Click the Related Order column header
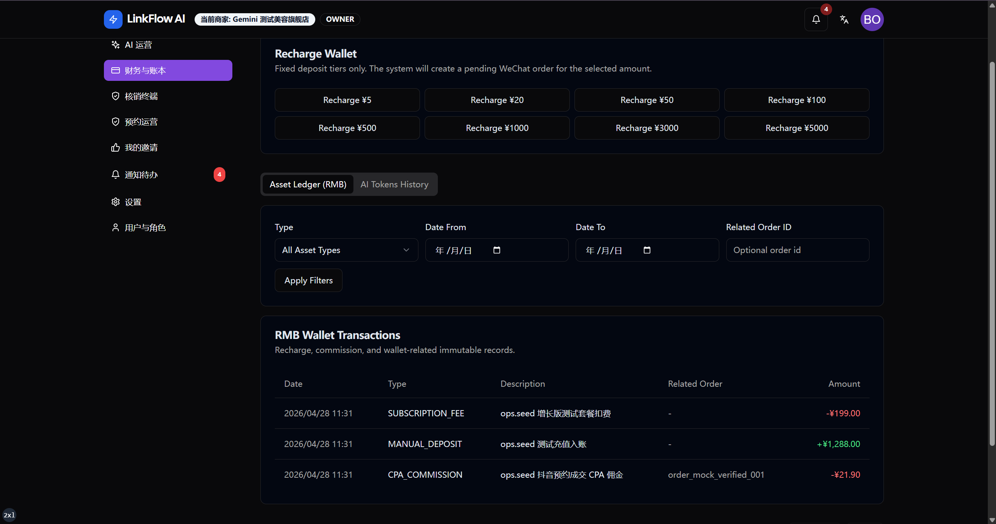996x524 pixels. click(695, 384)
